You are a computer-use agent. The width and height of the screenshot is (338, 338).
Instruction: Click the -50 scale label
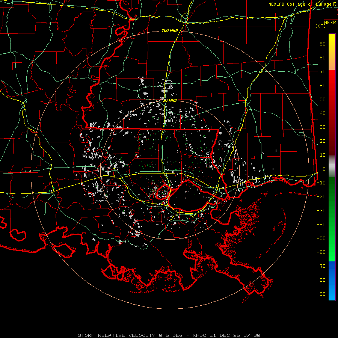(321, 238)
